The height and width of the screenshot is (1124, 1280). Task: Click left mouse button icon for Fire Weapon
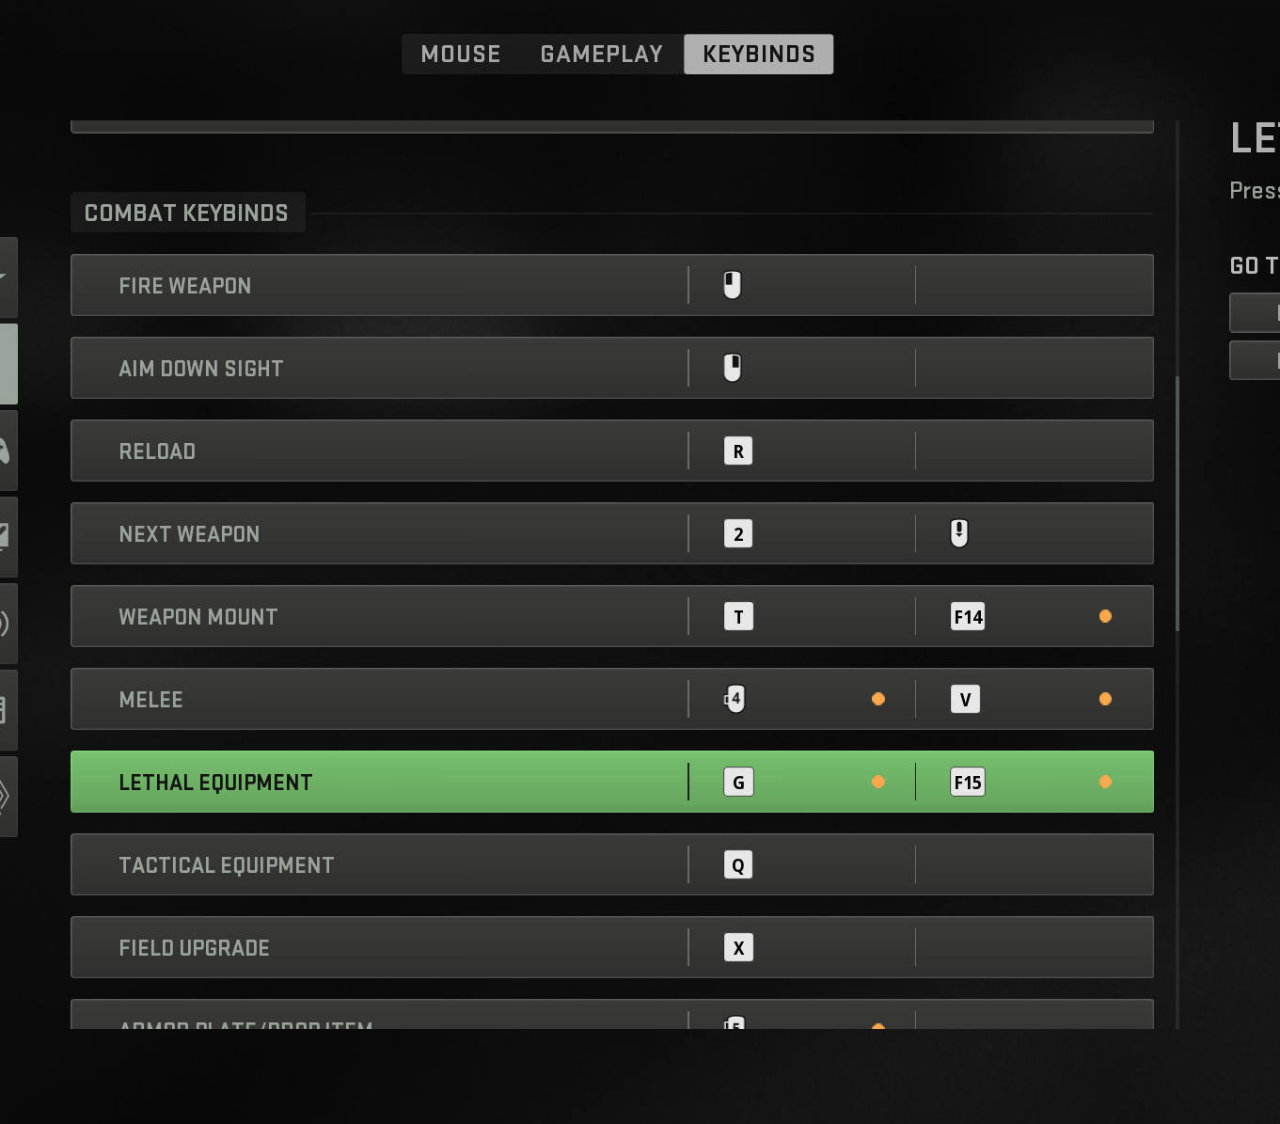click(731, 285)
